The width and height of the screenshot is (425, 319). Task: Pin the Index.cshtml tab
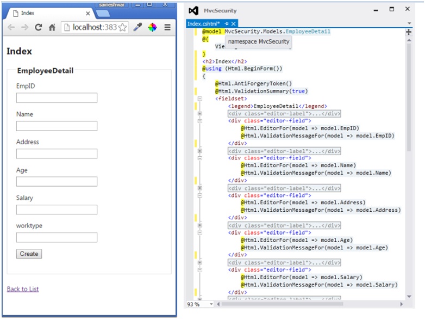pyautogui.click(x=227, y=23)
